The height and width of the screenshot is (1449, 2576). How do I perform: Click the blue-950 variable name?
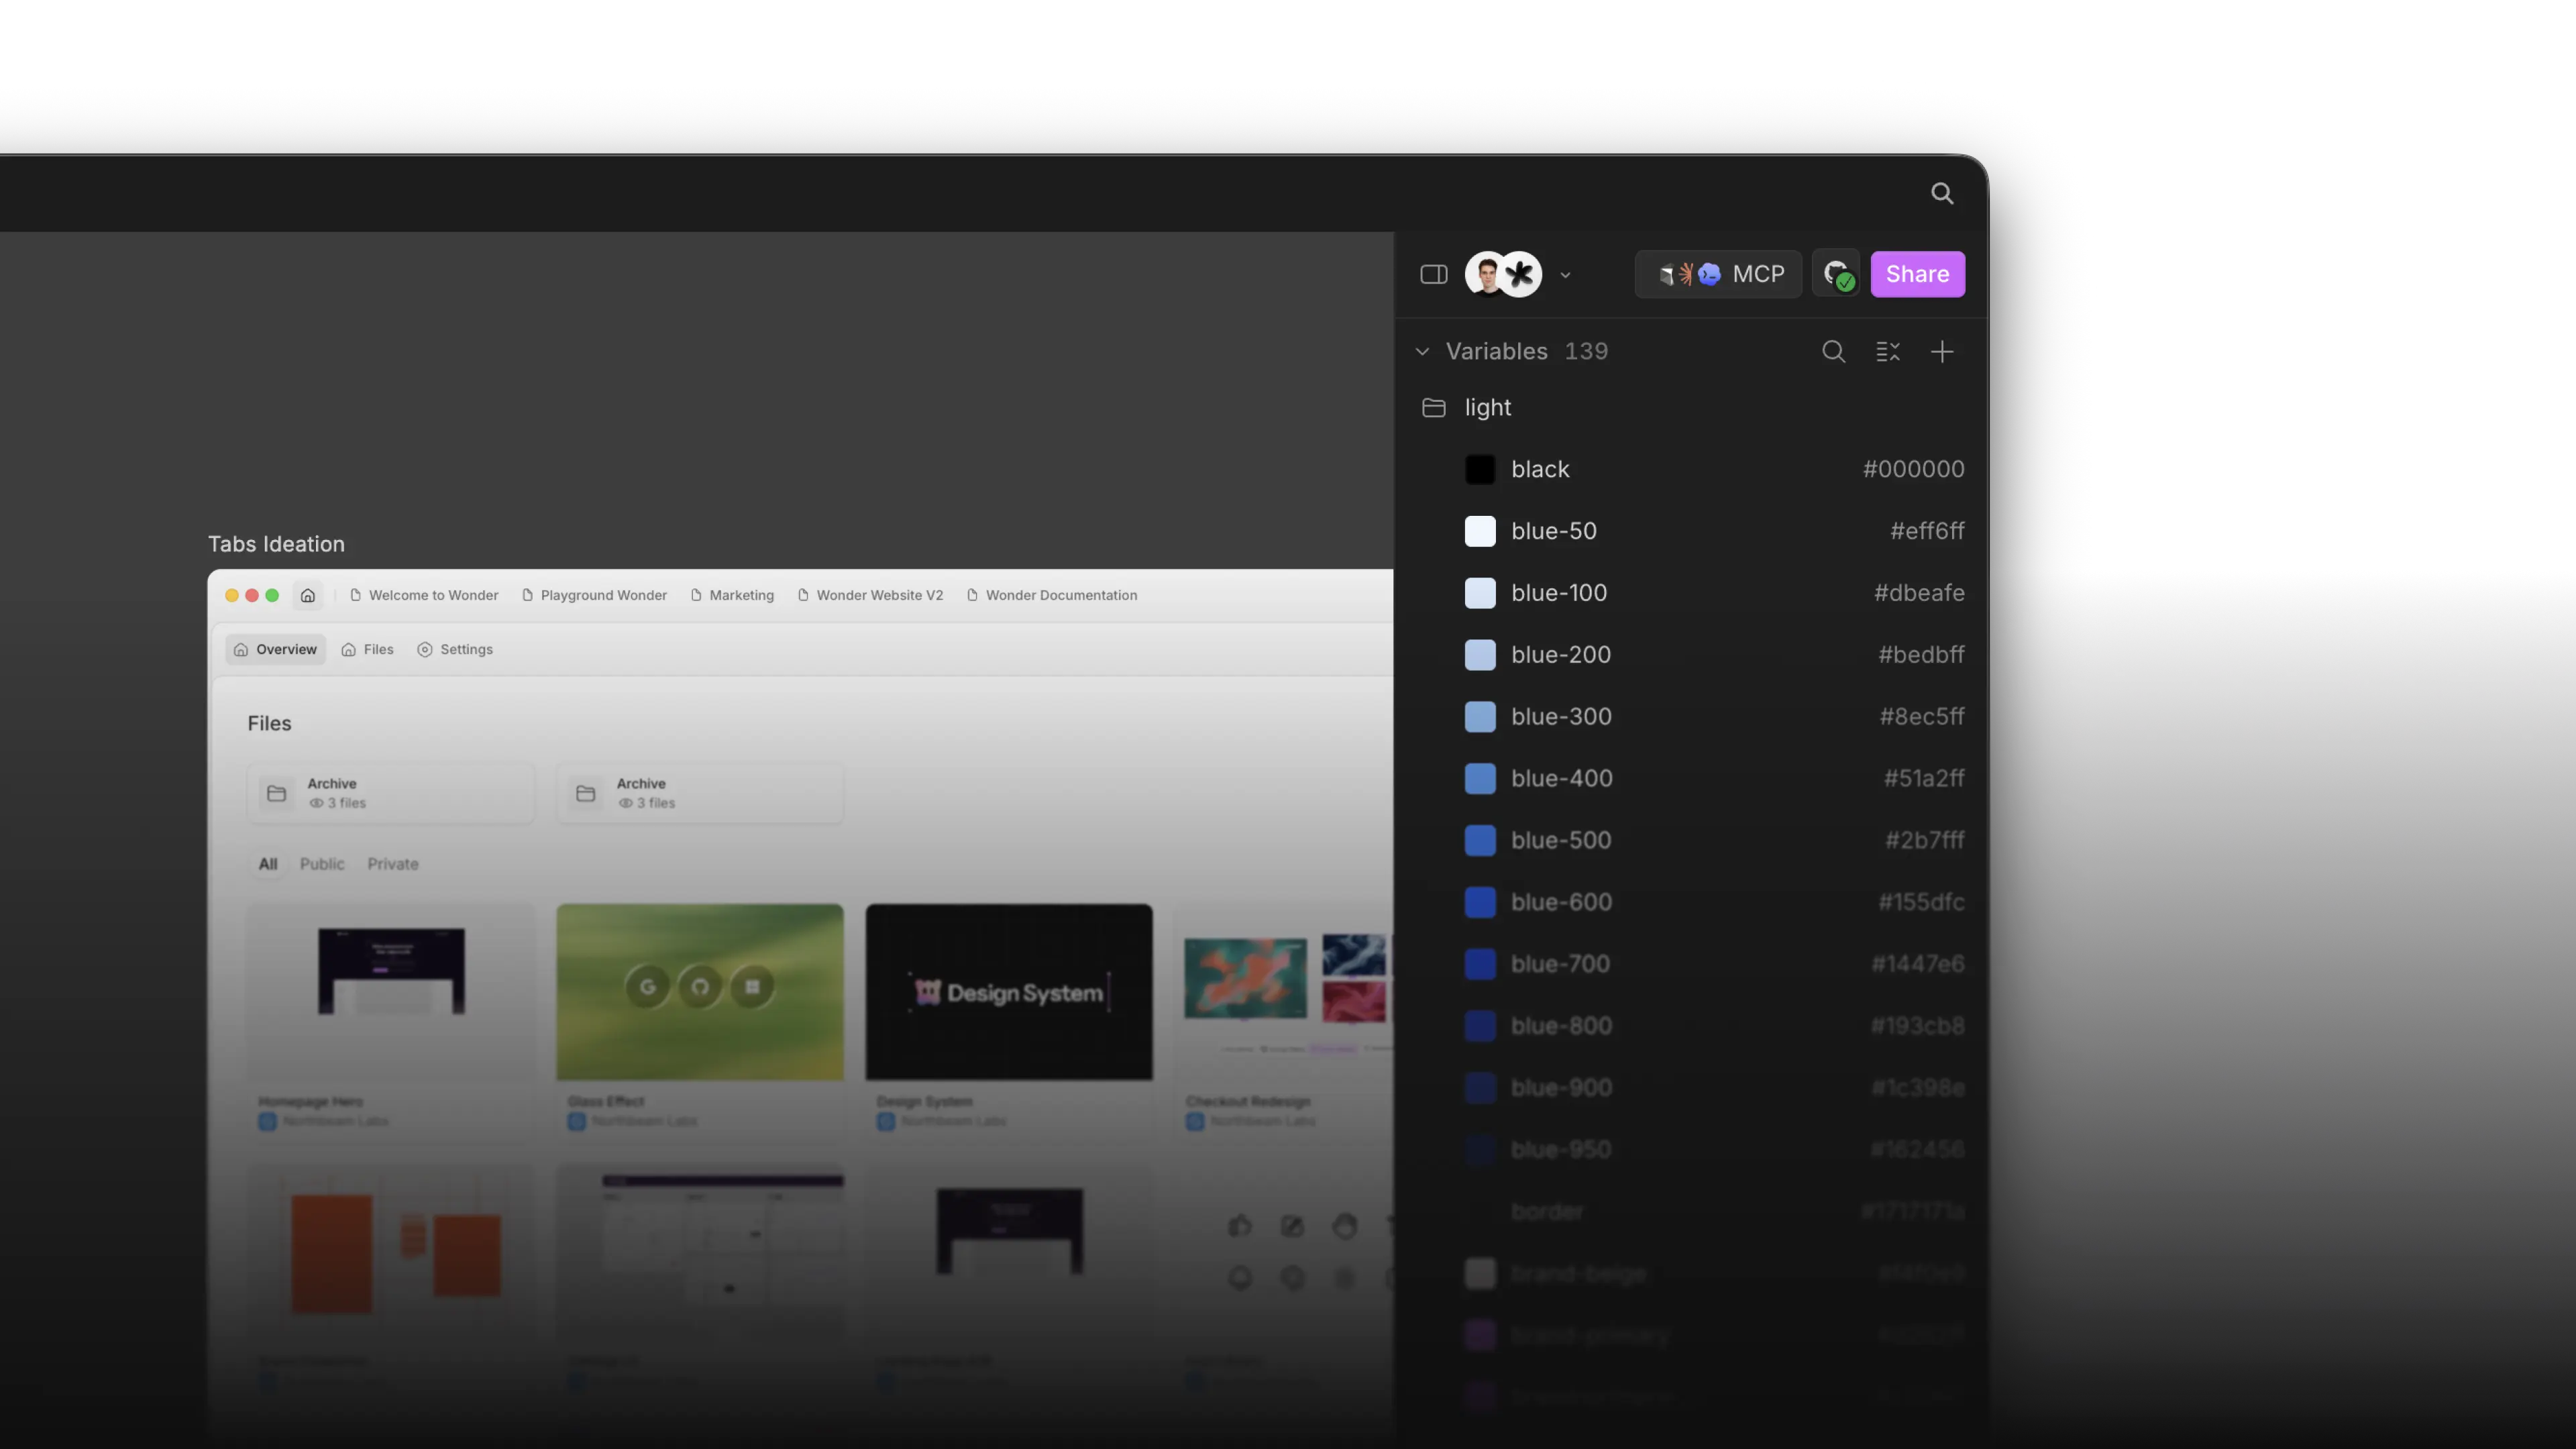coord(1561,1150)
